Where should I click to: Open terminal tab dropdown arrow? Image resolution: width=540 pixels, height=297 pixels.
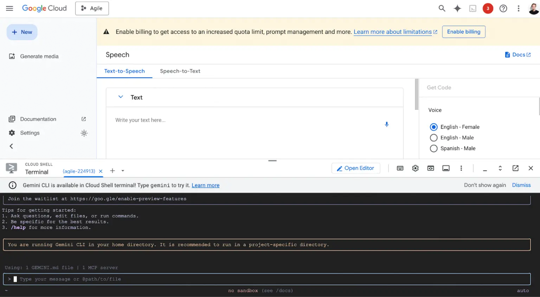[x=123, y=171]
